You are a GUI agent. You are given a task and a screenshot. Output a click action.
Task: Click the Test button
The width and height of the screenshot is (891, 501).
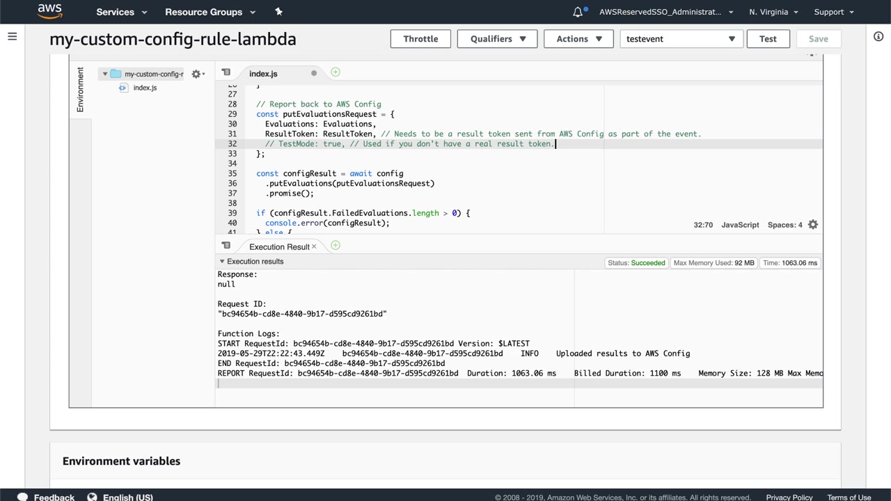768,39
